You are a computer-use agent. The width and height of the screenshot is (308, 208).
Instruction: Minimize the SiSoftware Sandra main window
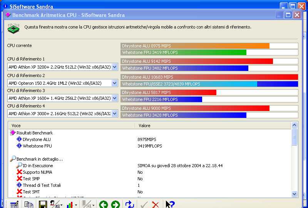click(x=283, y=6)
